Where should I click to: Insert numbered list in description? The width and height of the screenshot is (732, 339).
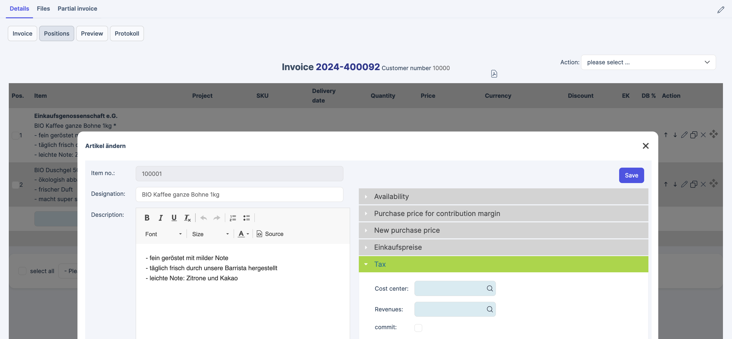233,218
